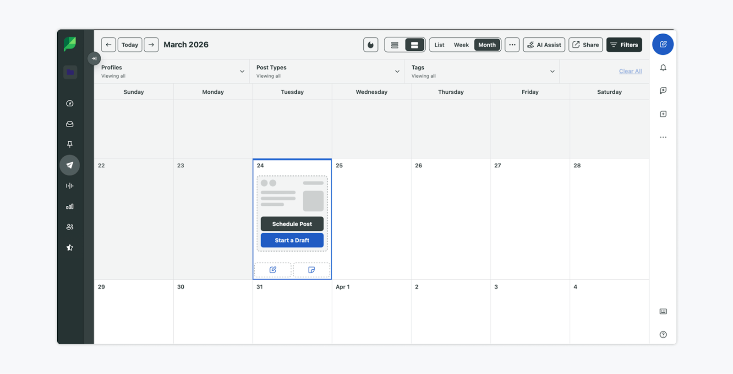This screenshot has width=733, height=374.
Task: Click the note icon under day 24
Action: [312, 270]
